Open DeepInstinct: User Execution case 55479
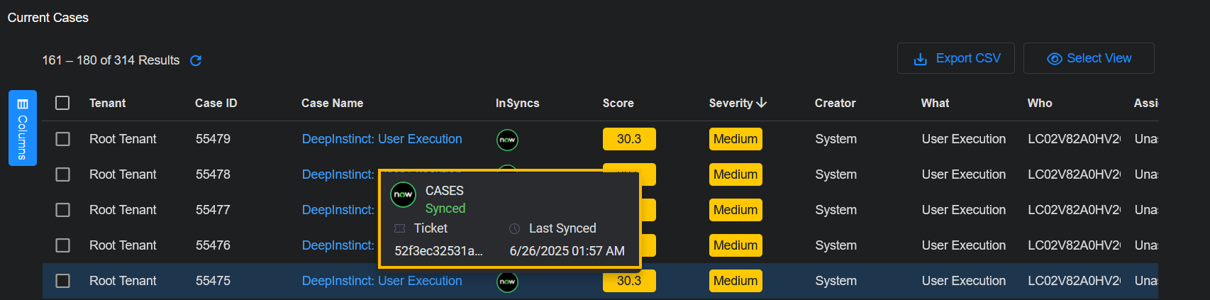1210x300 pixels. click(382, 139)
